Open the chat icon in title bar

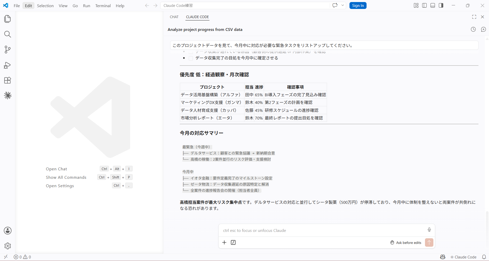click(x=335, y=5)
